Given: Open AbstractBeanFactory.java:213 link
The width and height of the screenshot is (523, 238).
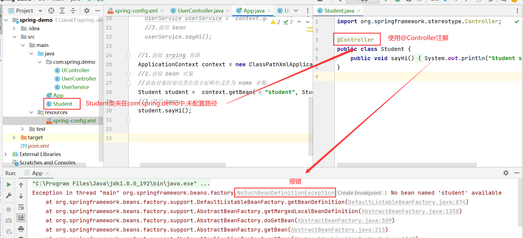Looking at the screenshot, I should pyautogui.click(x=338, y=230).
